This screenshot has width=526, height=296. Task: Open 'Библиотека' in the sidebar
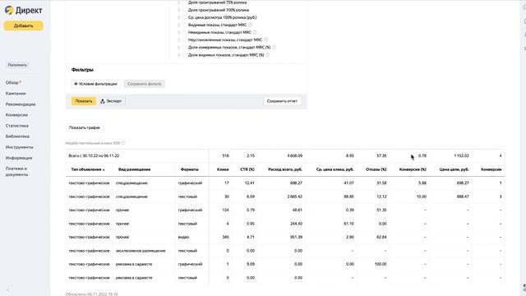(17, 136)
